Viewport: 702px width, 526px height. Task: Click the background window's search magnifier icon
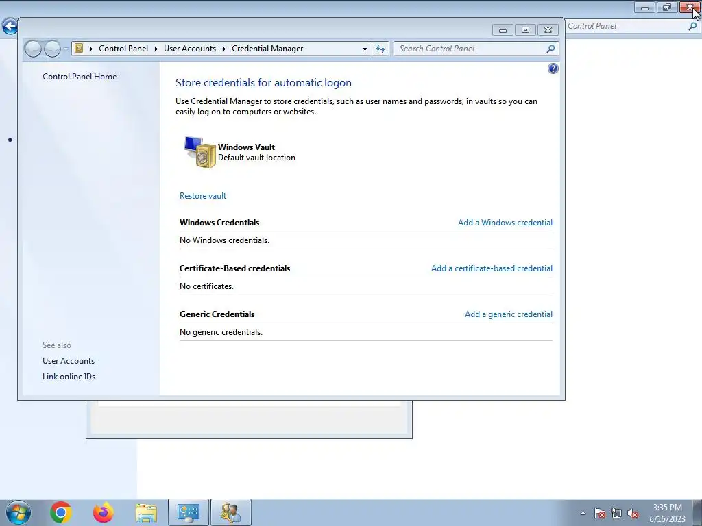click(x=692, y=26)
